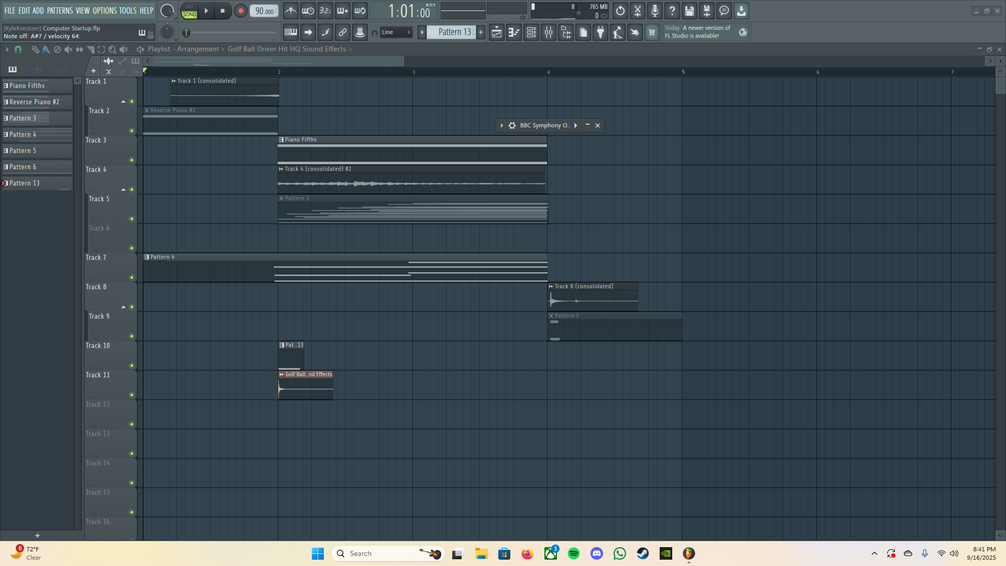Click the Stop button

pos(223,10)
